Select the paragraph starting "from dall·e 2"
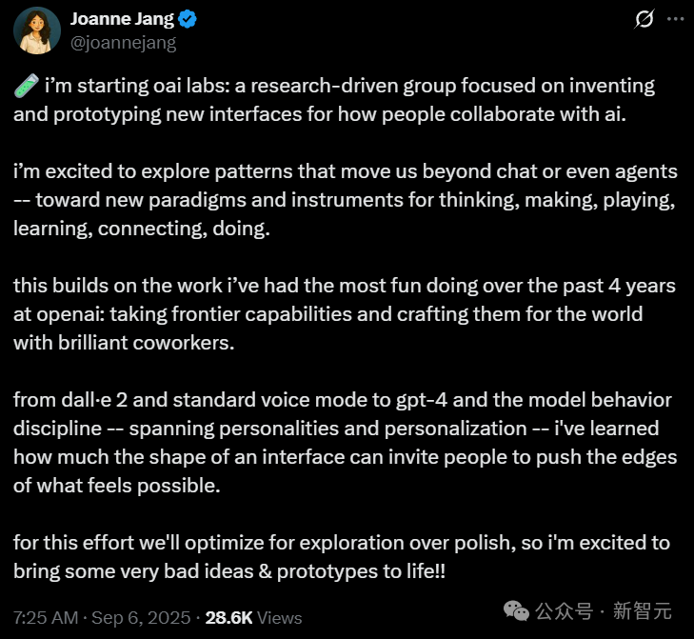694x639 pixels. coord(346,443)
